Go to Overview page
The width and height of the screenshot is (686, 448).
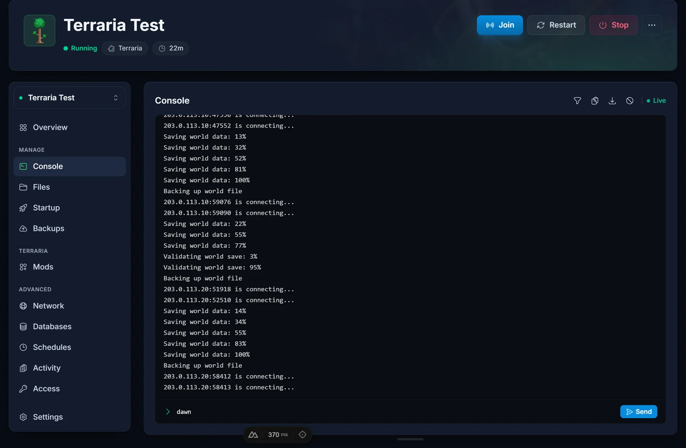(x=69, y=127)
